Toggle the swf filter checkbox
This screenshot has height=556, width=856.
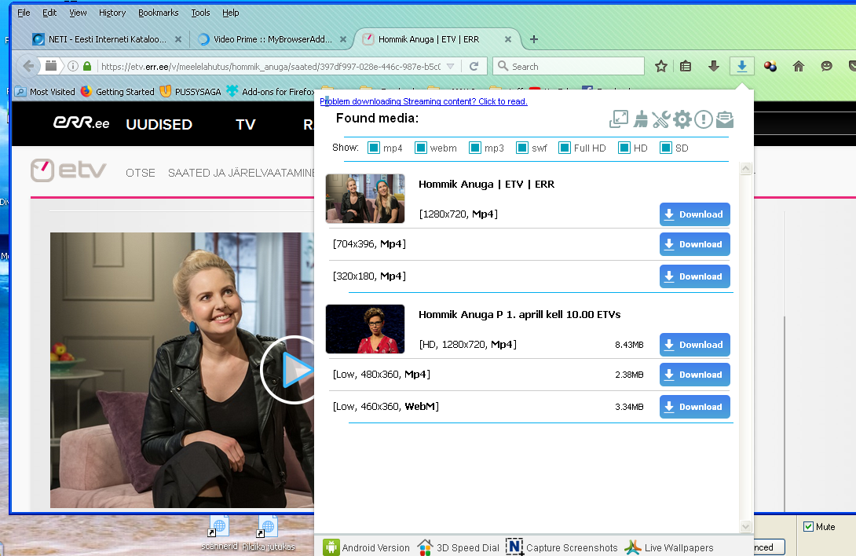coord(522,148)
